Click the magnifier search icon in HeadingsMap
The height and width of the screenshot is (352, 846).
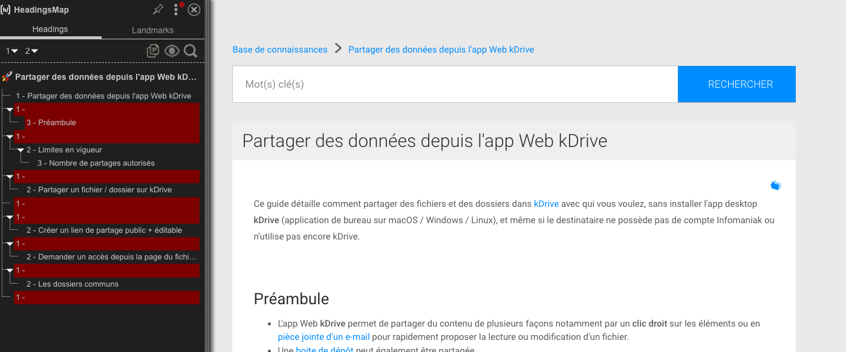pyautogui.click(x=190, y=51)
